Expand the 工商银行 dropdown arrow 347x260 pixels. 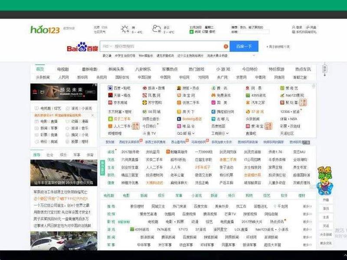pyautogui.click(x=227, y=133)
